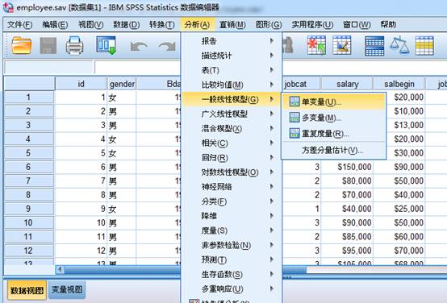
Task: Open the 窗口(W) menu
Action: point(357,25)
